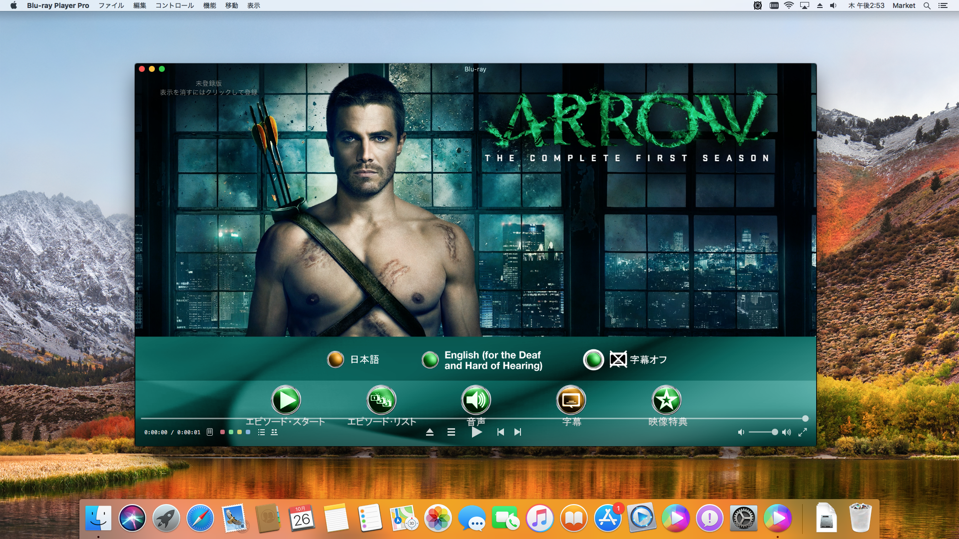Open the playlist hamburger menu in the control bar
Image resolution: width=959 pixels, height=539 pixels.
click(x=451, y=432)
